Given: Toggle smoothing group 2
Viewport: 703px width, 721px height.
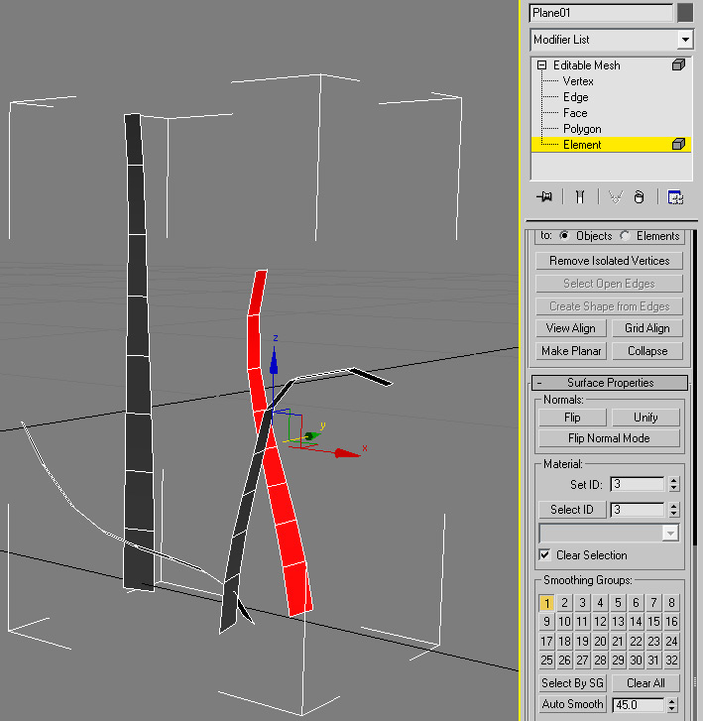Looking at the screenshot, I should [x=564, y=602].
